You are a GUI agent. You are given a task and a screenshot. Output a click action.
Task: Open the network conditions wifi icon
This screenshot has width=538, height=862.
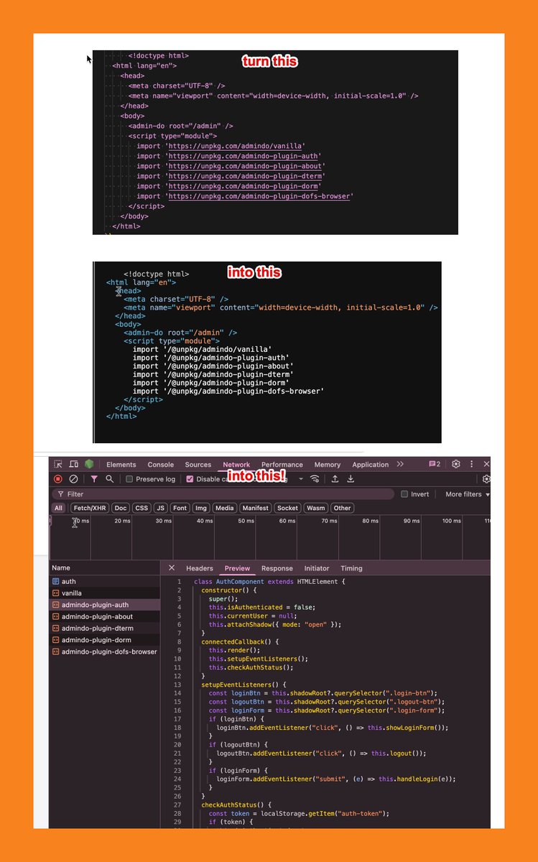point(315,479)
